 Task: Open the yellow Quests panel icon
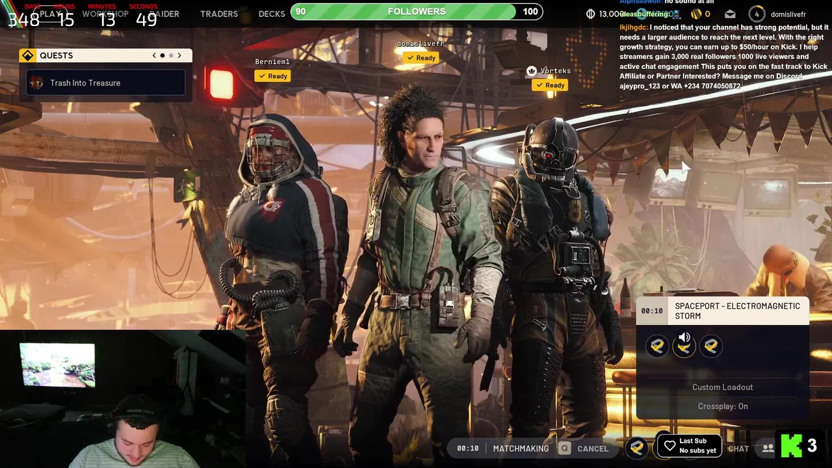coord(27,55)
